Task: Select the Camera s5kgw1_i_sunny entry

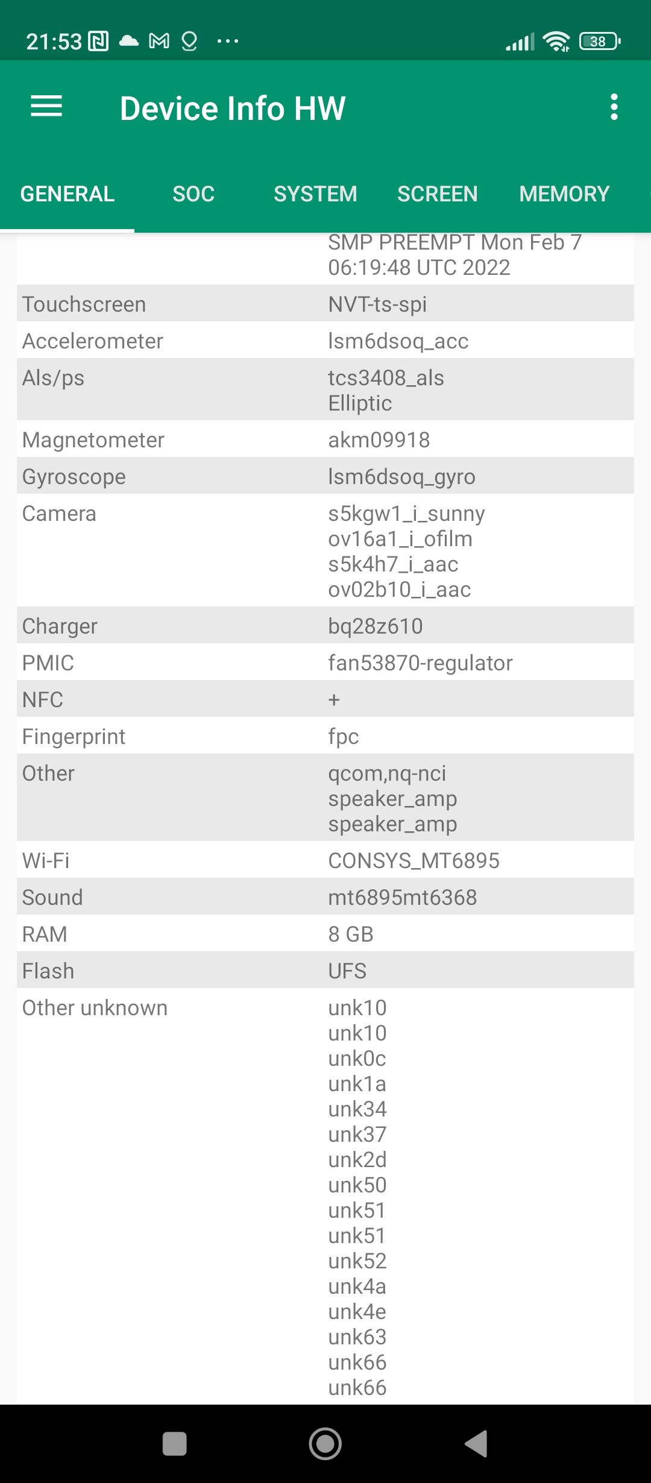Action: (x=406, y=514)
